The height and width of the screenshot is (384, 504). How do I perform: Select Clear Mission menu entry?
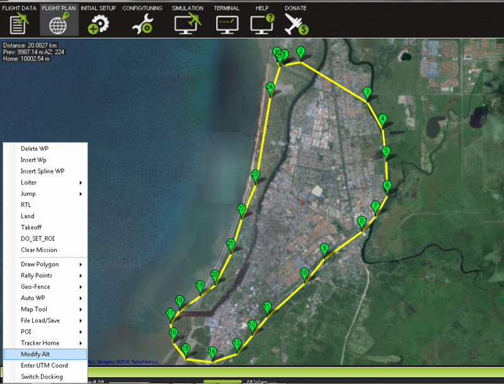coord(45,250)
